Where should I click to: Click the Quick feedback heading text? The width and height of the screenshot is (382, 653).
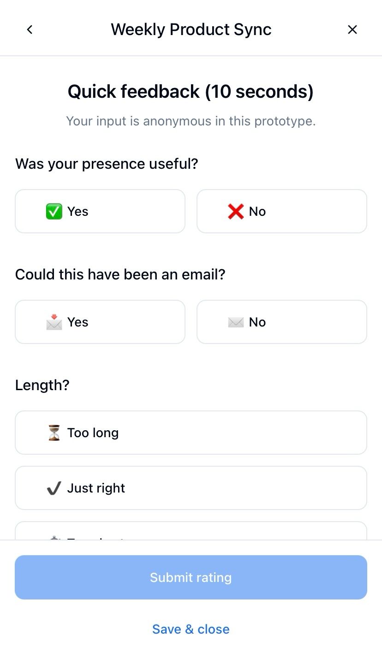[191, 91]
